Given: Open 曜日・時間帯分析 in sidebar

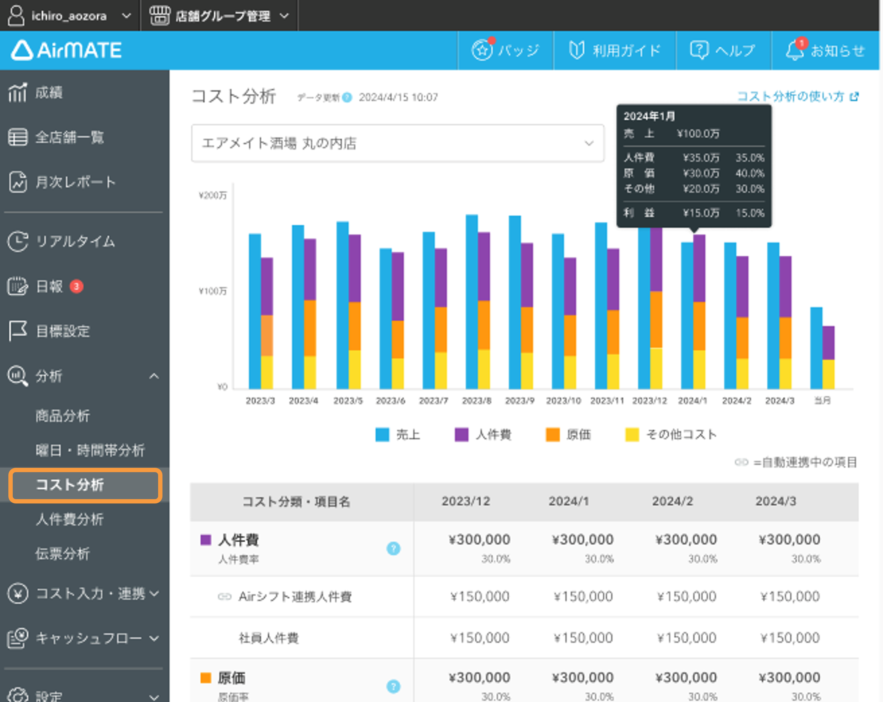Looking at the screenshot, I should 90,450.
